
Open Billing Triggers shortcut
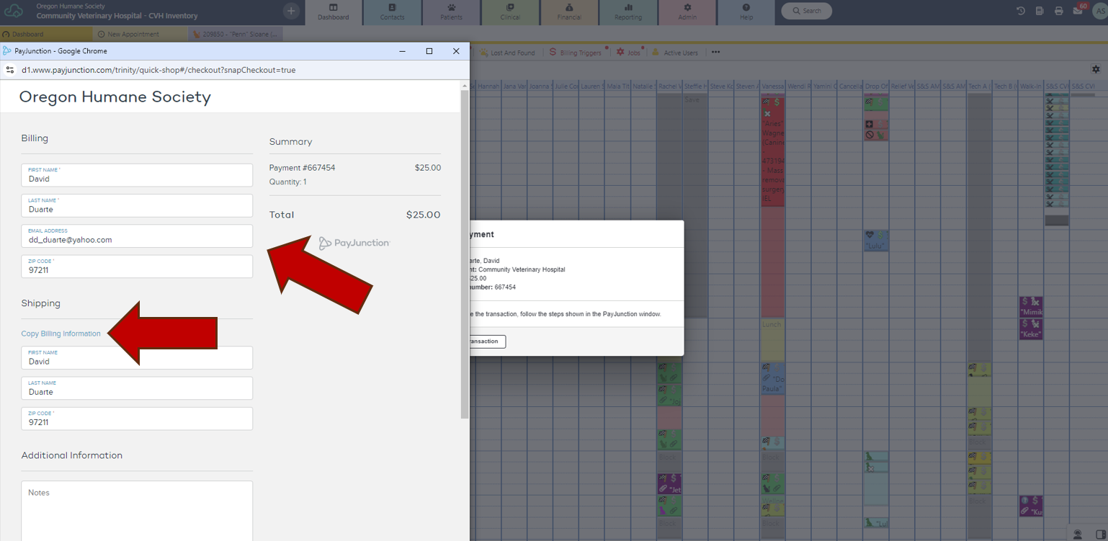pyautogui.click(x=575, y=53)
